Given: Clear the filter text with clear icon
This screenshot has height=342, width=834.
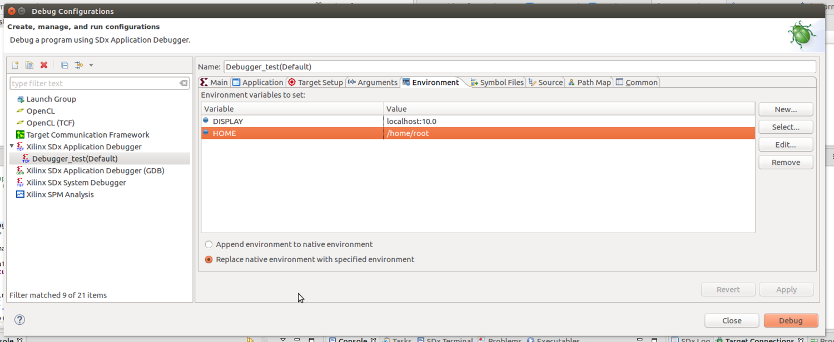Looking at the screenshot, I should point(183,83).
